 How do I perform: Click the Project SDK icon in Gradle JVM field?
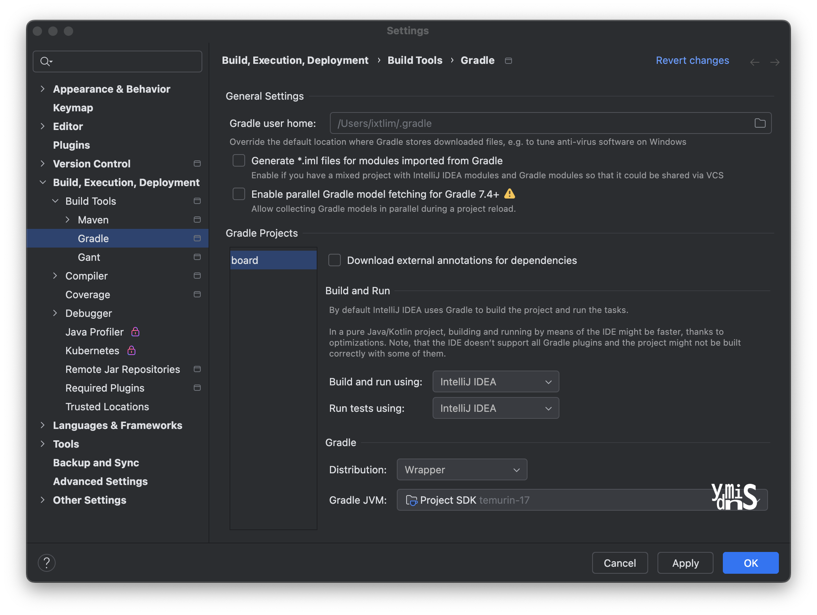click(411, 500)
